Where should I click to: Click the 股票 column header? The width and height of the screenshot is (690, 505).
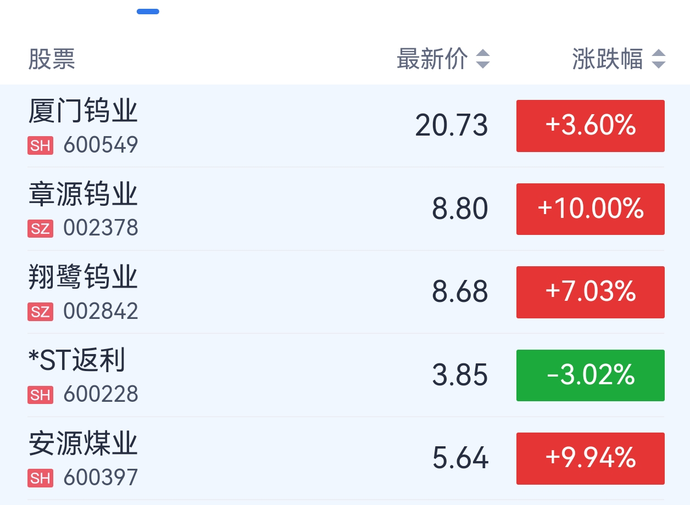(52, 59)
